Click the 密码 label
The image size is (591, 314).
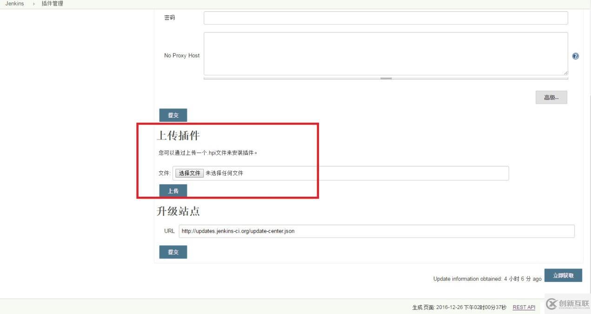point(170,18)
